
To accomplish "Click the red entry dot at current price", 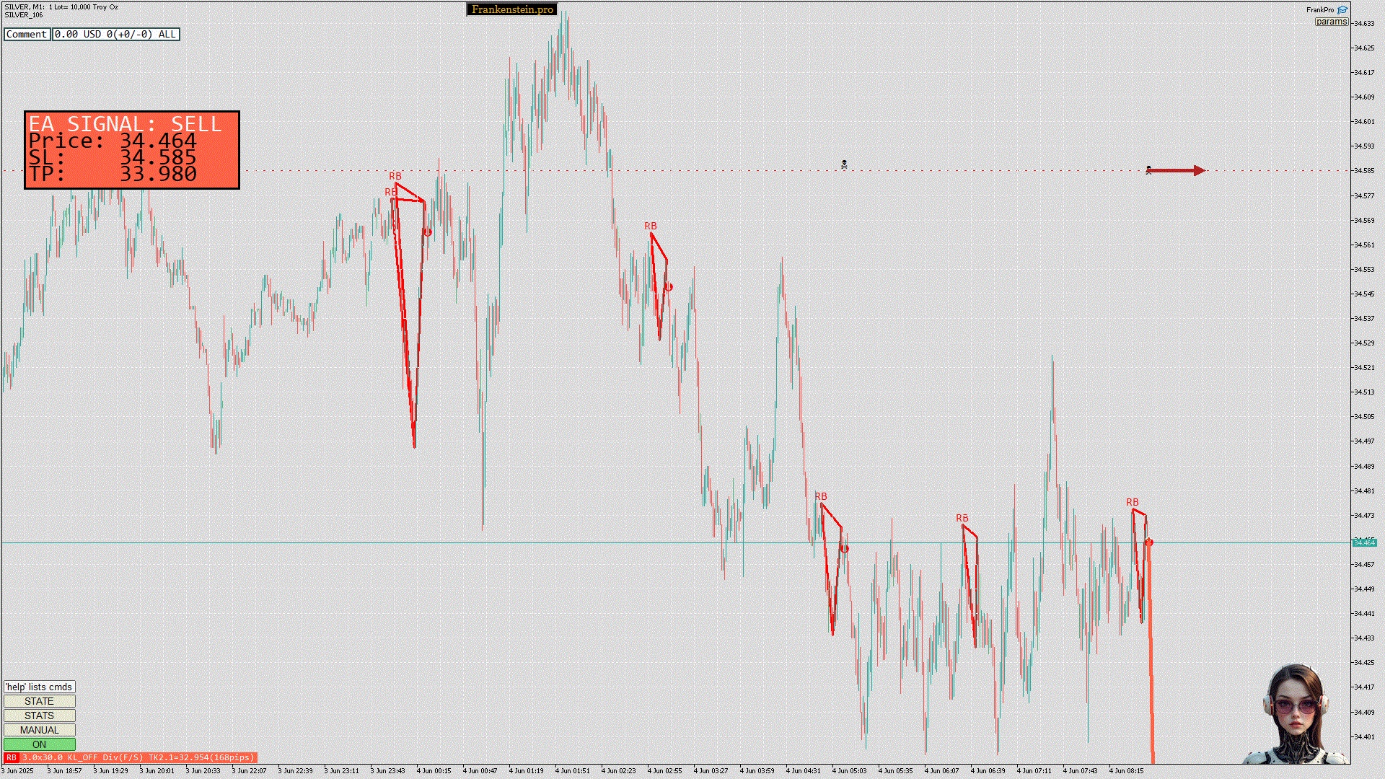I will click(x=1149, y=542).
